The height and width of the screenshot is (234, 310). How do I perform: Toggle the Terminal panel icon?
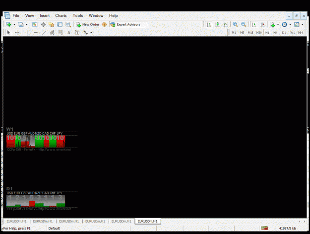(60, 24)
